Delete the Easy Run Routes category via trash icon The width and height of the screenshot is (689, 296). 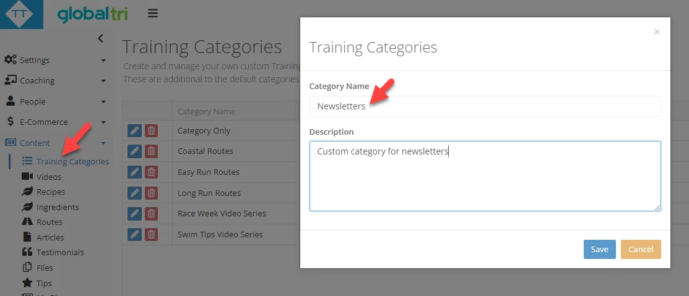(x=151, y=172)
